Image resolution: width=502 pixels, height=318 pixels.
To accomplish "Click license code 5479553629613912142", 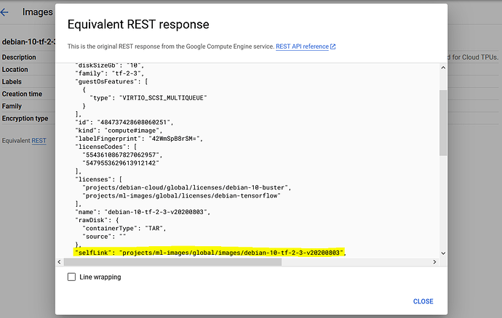I will 121,163.
